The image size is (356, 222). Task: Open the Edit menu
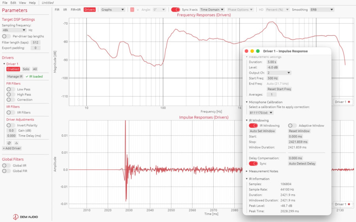click(13, 3)
